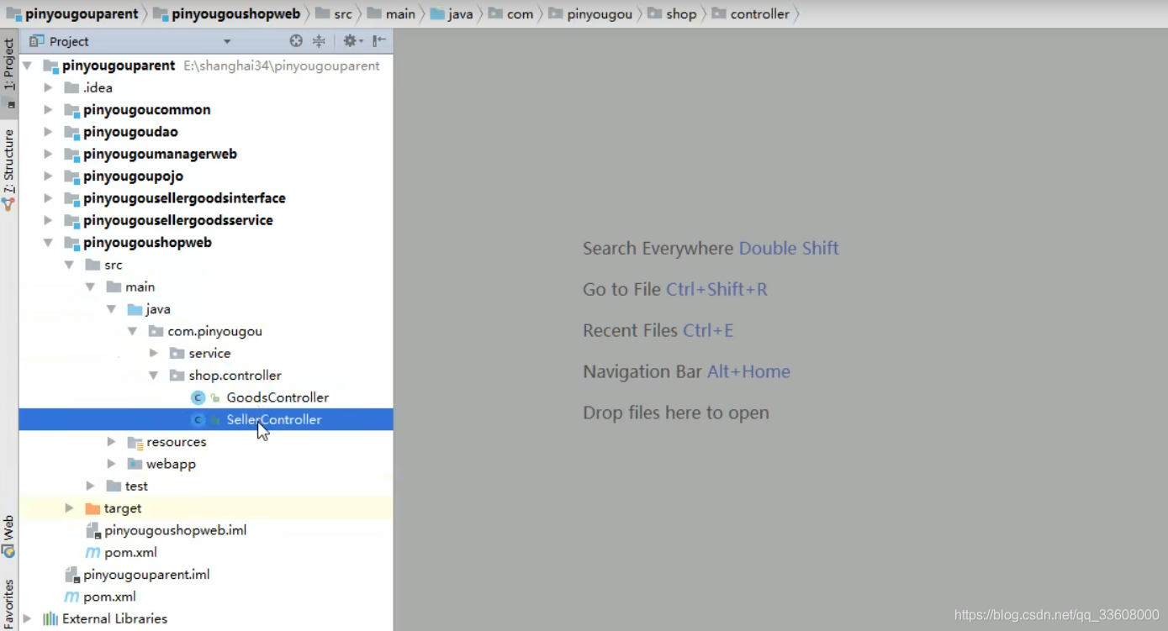Collapse the com.pinyougou package arrow
1168x631 pixels.
132,331
